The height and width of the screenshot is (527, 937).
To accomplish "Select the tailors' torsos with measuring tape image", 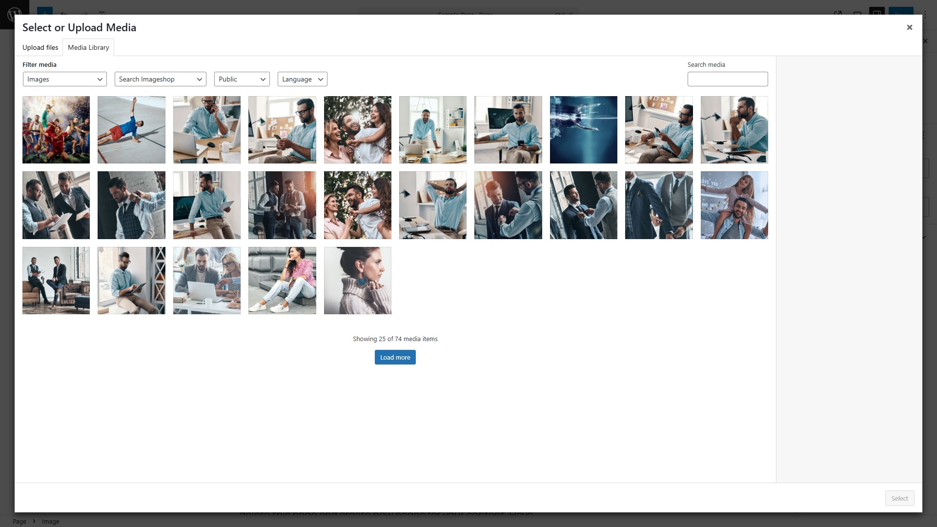I will [x=659, y=205].
